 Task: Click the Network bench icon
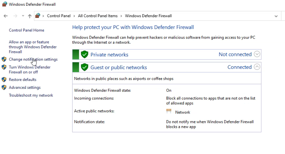(x=169, y=111)
